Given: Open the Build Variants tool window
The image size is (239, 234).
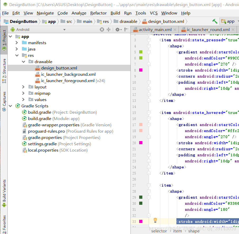Looking at the screenshot, I should 4,193.
